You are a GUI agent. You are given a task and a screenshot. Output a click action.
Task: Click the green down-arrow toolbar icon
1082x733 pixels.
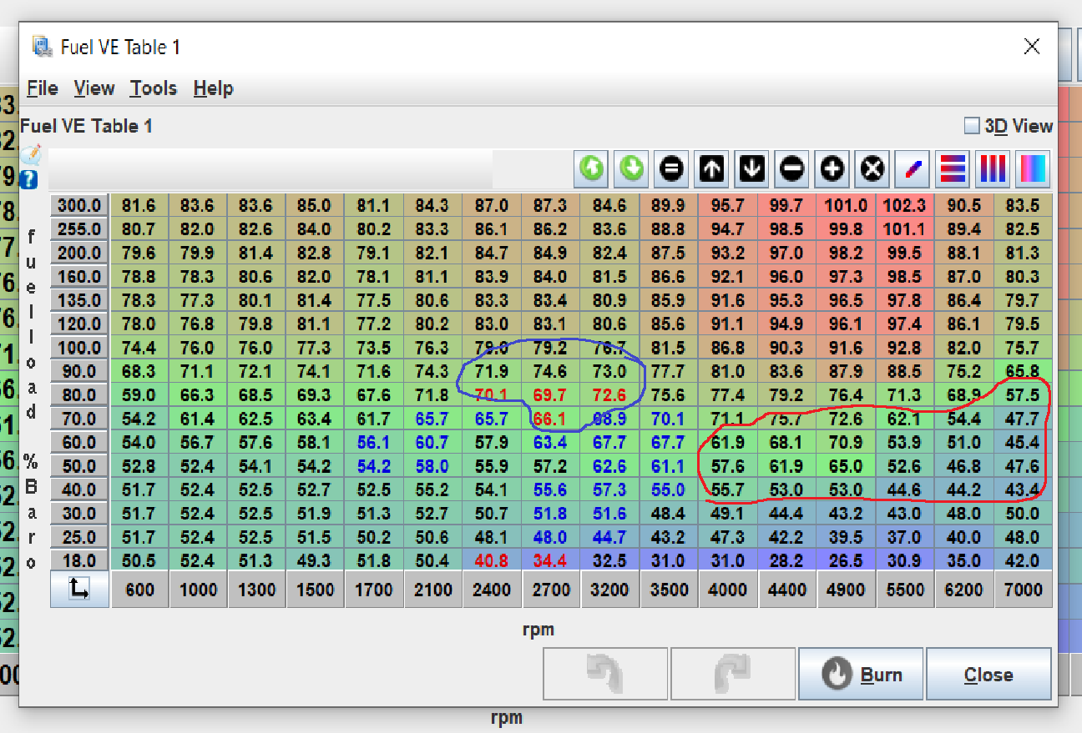point(632,169)
